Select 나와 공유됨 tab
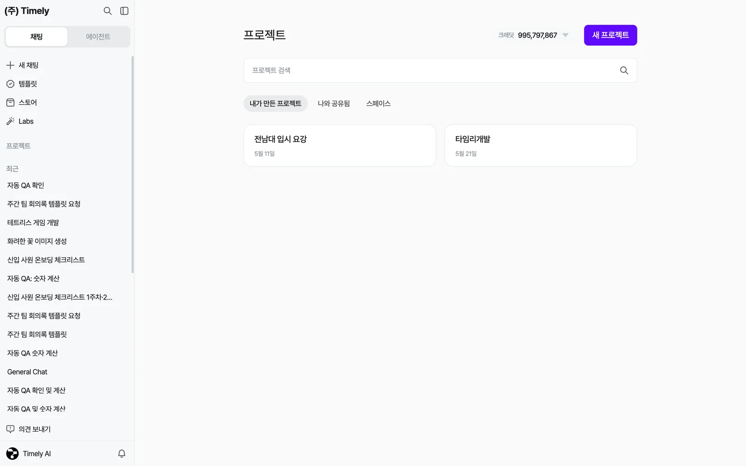 tap(334, 103)
